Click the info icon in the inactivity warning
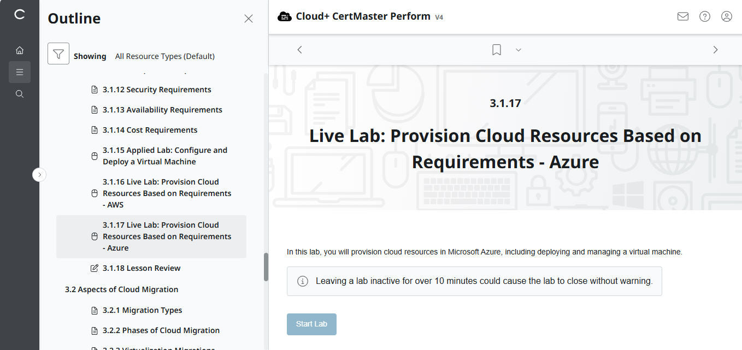Viewport: 742px width, 350px height. [x=302, y=281]
